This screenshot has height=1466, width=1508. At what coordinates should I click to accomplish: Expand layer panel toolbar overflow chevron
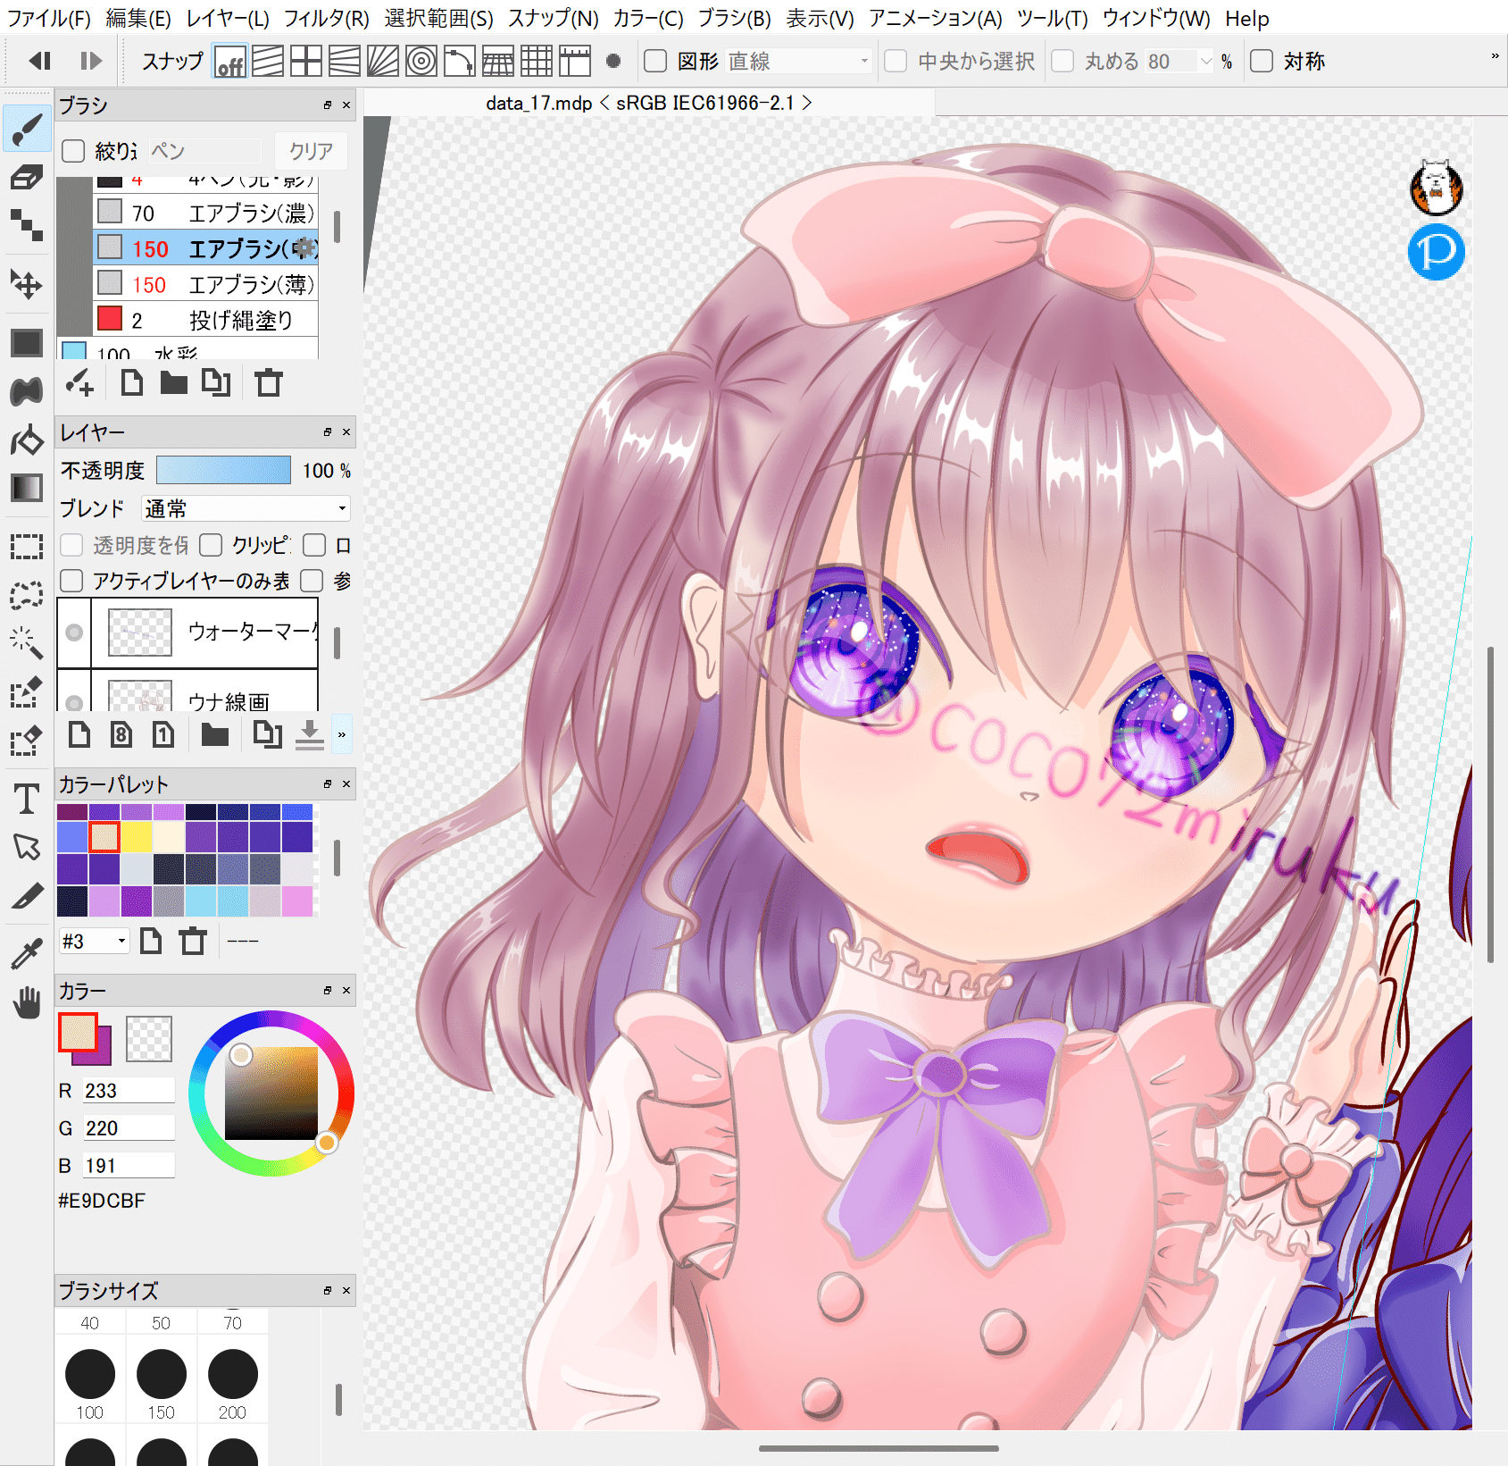342,735
